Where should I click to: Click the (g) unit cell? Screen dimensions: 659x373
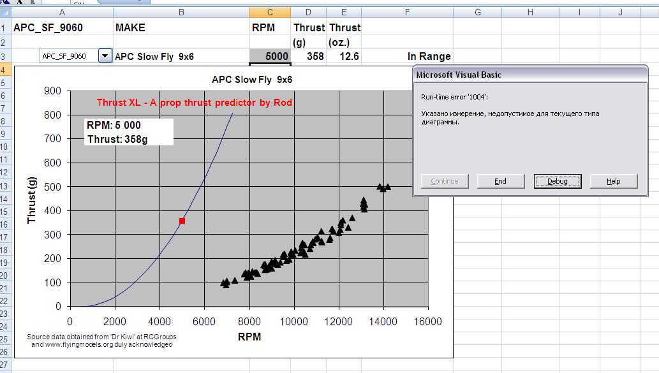[309, 43]
